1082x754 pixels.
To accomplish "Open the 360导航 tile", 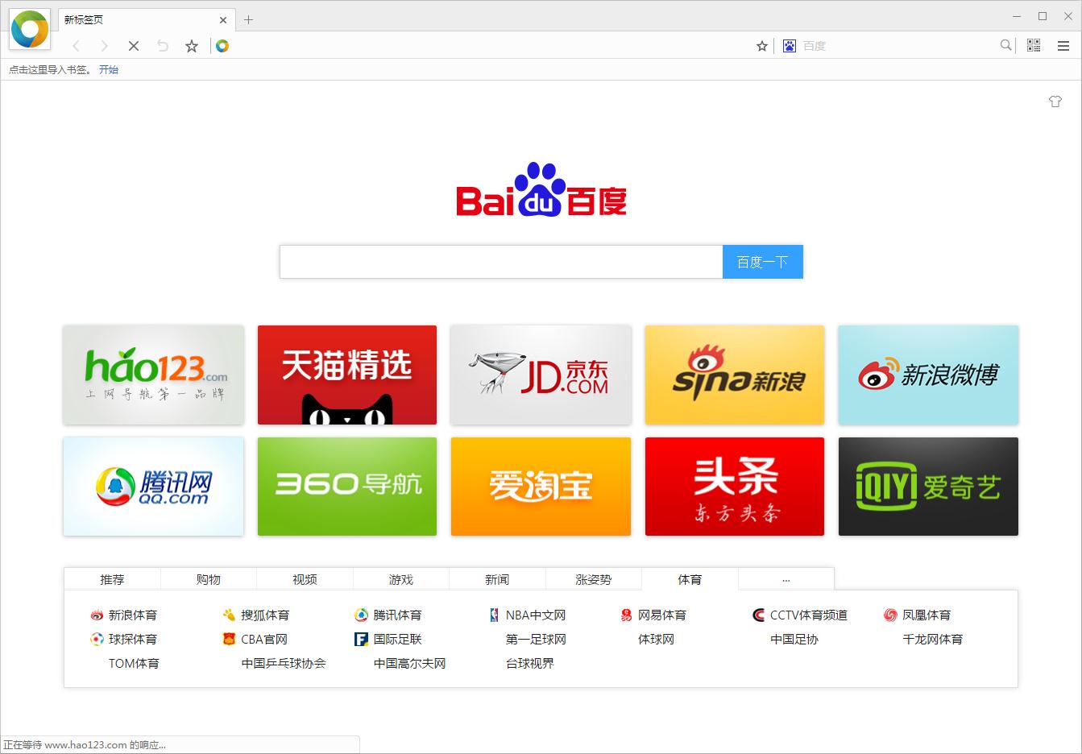I will [347, 487].
